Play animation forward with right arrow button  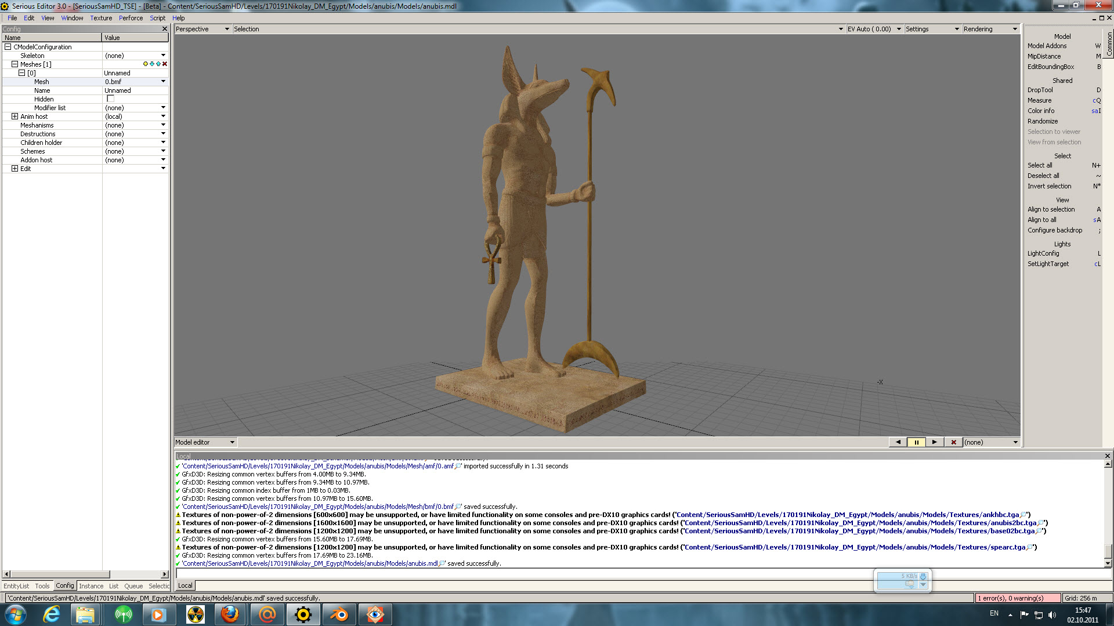click(934, 442)
